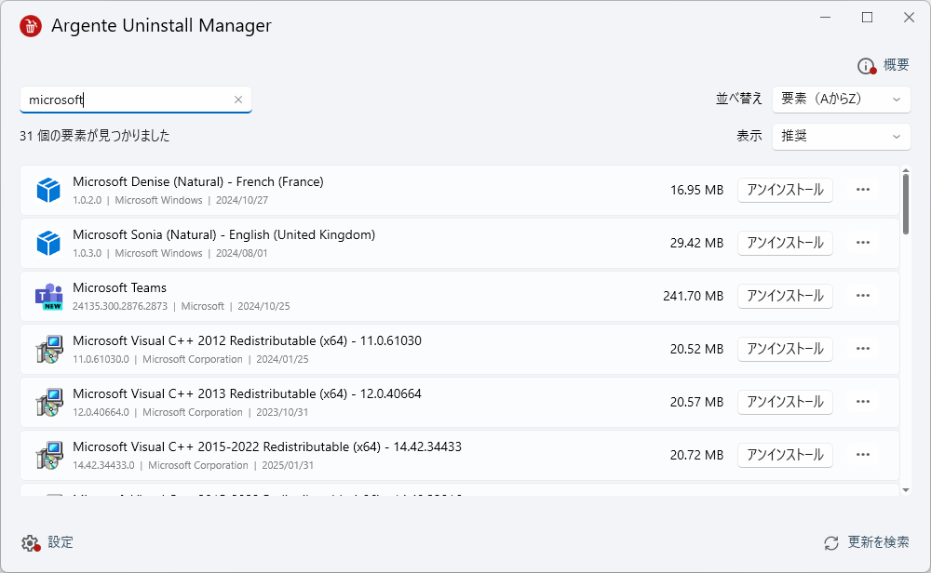Click the 表示 label
The image size is (931, 573).
[749, 136]
